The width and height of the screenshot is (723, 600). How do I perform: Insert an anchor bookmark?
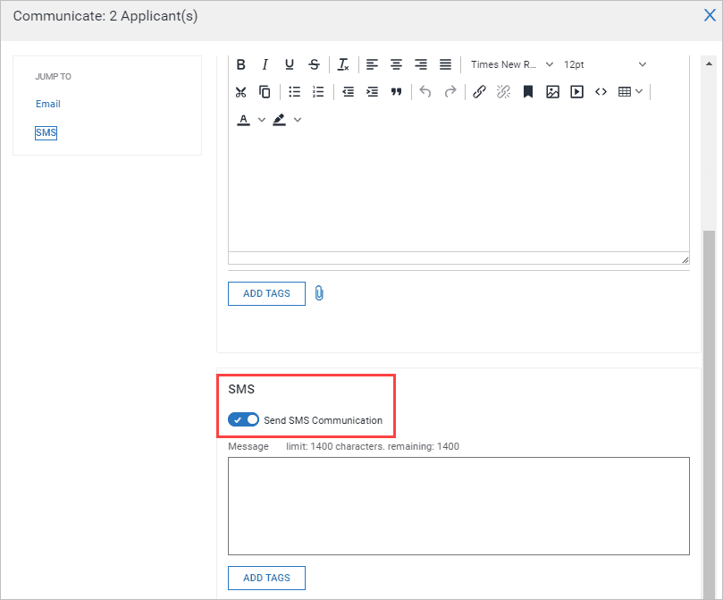[x=528, y=92]
